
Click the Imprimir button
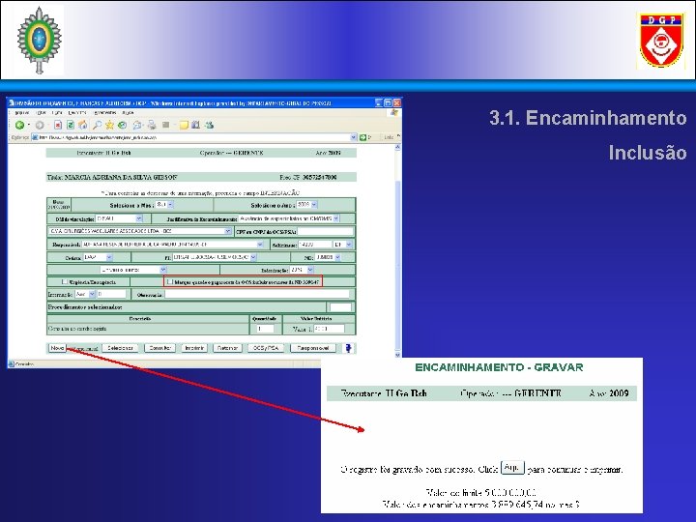tap(194, 348)
